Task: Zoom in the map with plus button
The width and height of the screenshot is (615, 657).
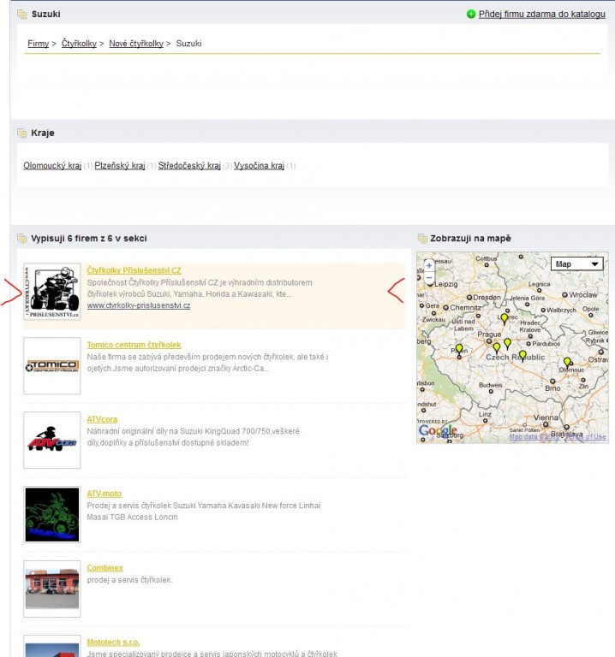Action: (429, 266)
